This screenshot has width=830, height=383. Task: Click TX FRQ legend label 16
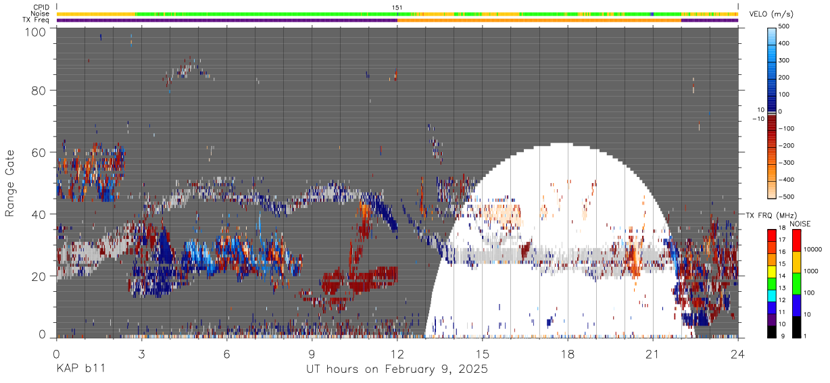[x=783, y=252]
